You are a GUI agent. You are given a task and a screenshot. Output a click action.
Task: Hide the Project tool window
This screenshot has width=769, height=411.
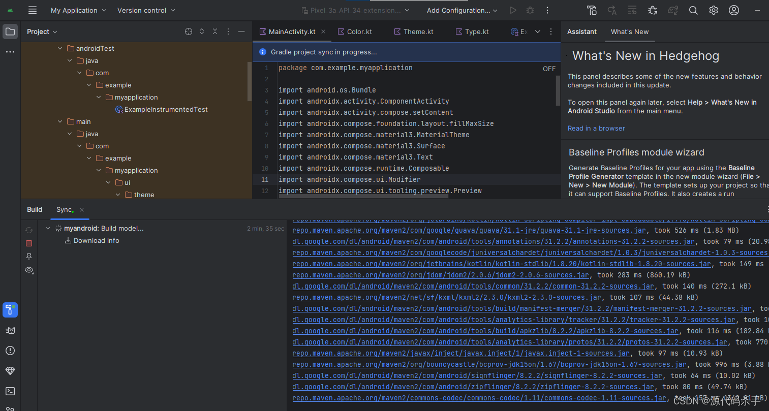coord(241,31)
